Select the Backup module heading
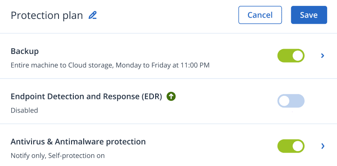The width and height of the screenshot is (337, 166). 25,51
